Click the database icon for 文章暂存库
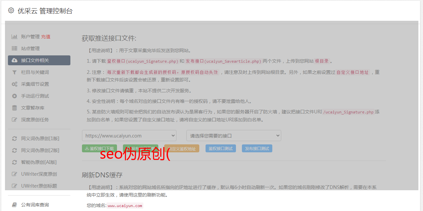The width and height of the screenshot is (423, 211). [15, 108]
